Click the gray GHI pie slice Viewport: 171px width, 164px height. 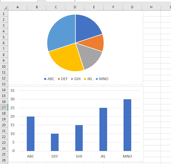coord(89,57)
